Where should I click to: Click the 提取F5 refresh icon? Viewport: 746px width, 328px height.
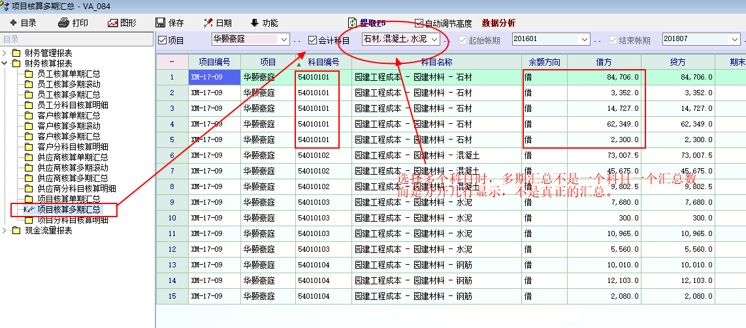pos(352,23)
